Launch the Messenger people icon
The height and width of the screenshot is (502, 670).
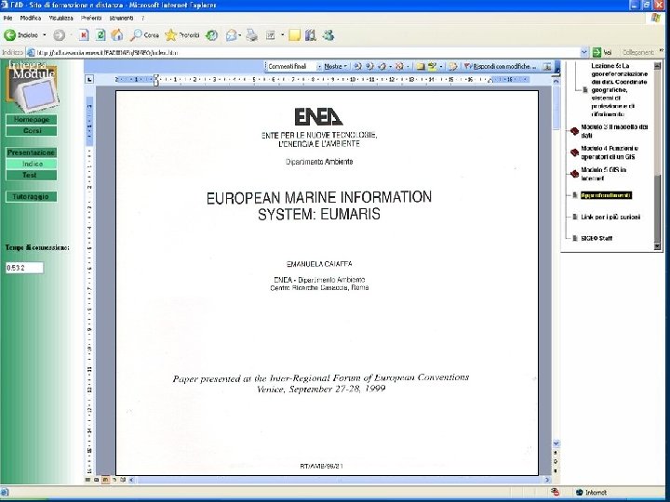(328, 35)
